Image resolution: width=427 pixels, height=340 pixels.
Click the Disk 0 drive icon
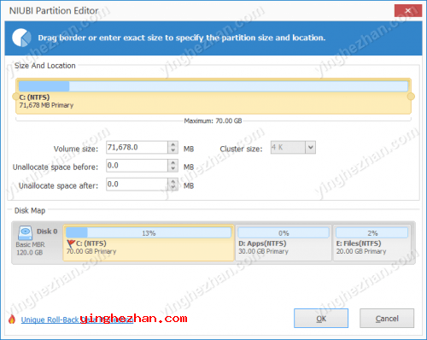pyautogui.click(x=25, y=232)
